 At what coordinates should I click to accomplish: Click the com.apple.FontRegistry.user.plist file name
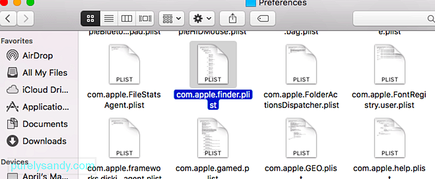point(389,100)
